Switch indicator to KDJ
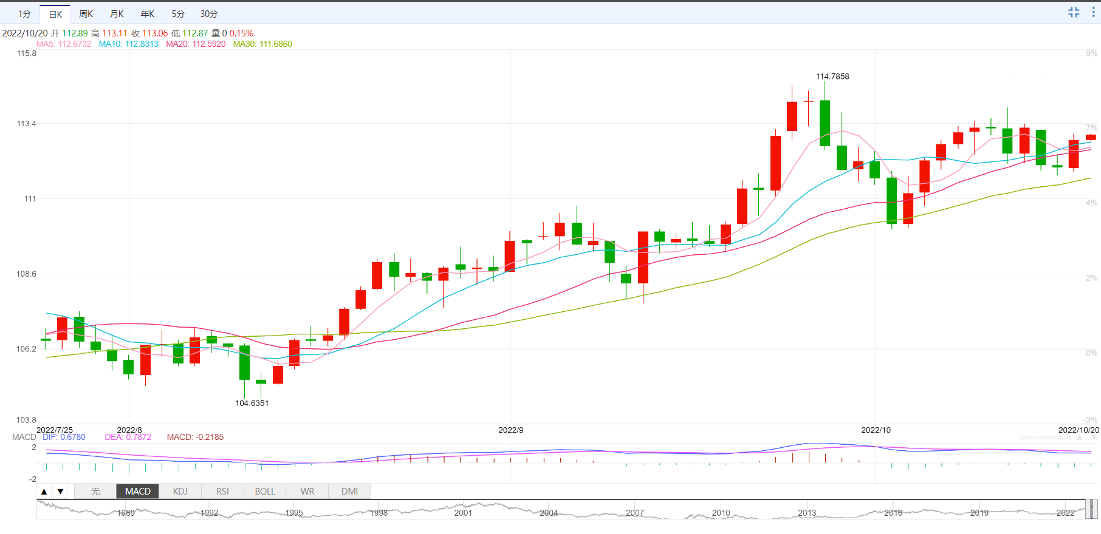 coord(180,492)
